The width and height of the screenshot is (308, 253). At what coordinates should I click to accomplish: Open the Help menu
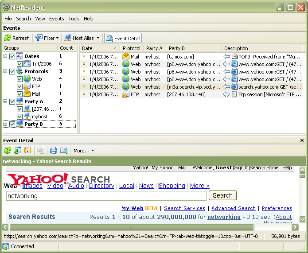pos(88,19)
